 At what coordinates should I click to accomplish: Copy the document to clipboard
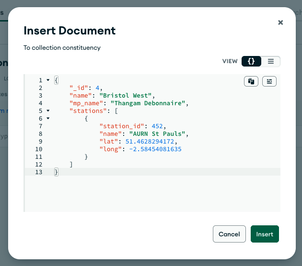tap(251, 81)
